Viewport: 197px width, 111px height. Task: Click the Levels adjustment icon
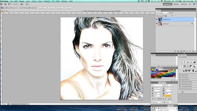coord(188,62)
